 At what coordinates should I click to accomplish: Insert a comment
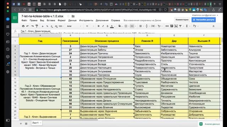172,26
